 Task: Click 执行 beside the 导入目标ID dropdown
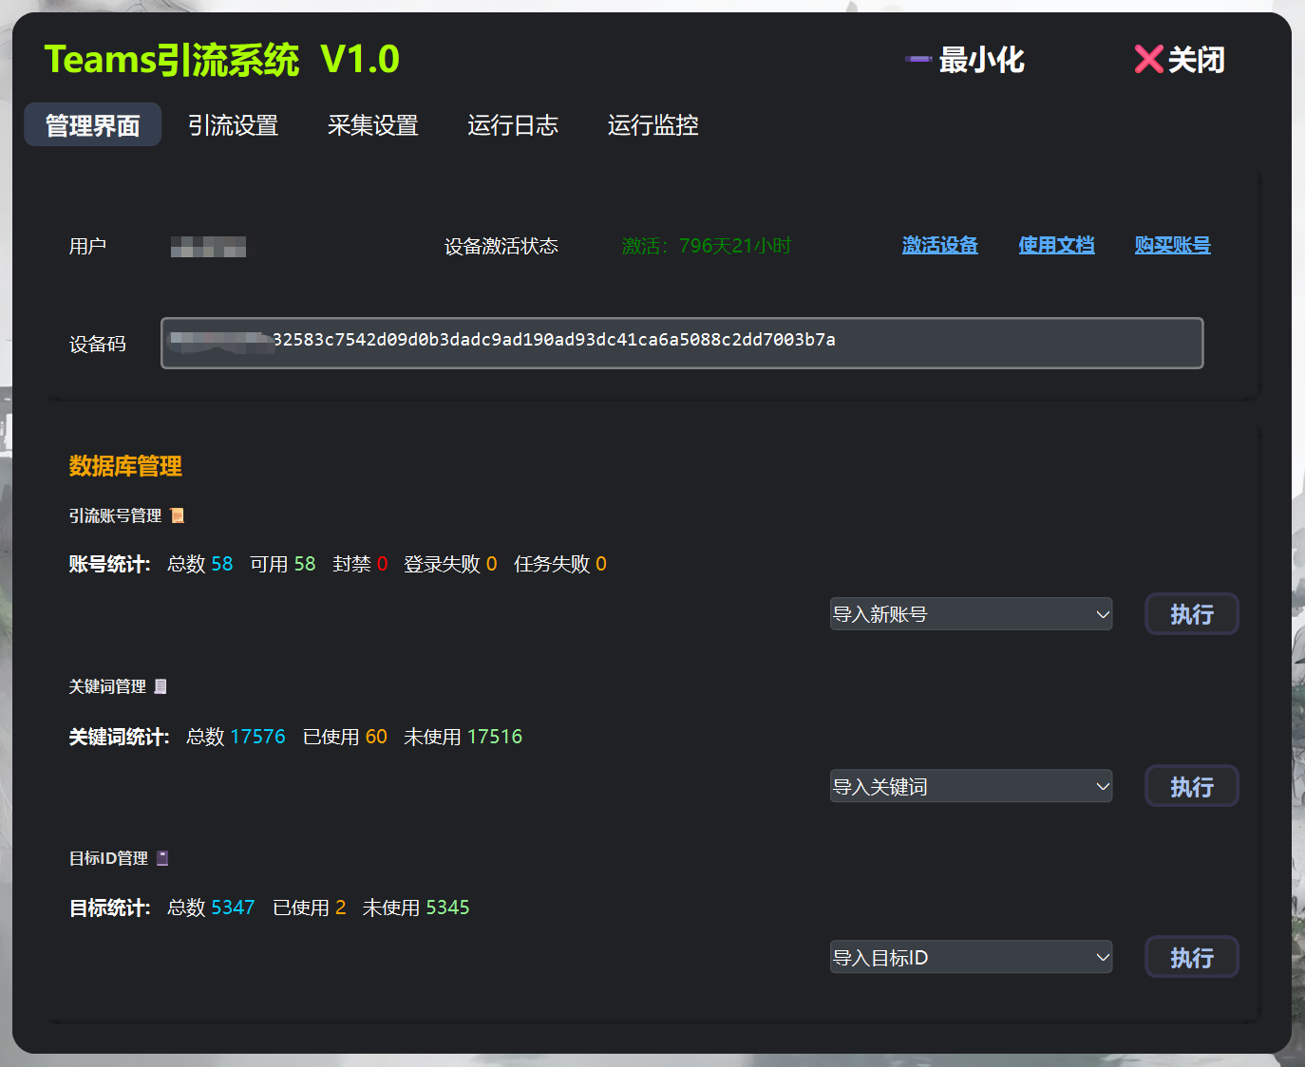click(1191, 957)
